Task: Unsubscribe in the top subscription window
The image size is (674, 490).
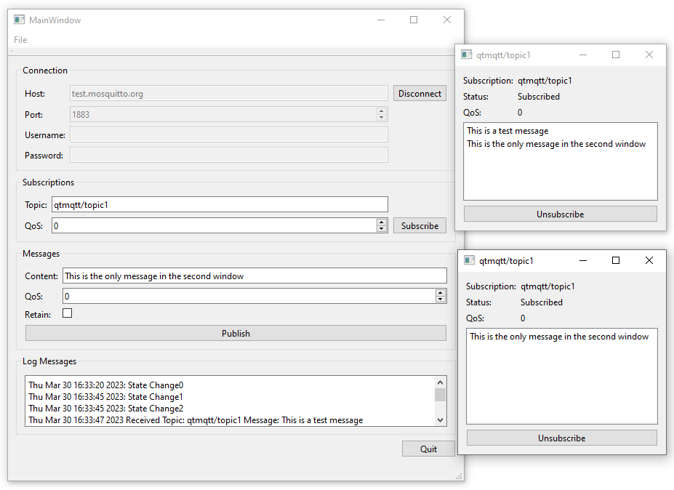Action: 560,214
